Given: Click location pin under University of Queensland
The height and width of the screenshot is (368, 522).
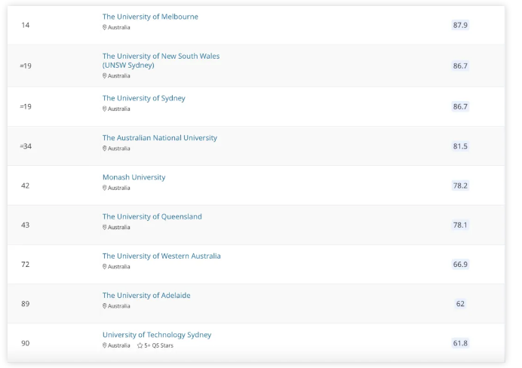Looking at the screenshot, I should 105,227.
